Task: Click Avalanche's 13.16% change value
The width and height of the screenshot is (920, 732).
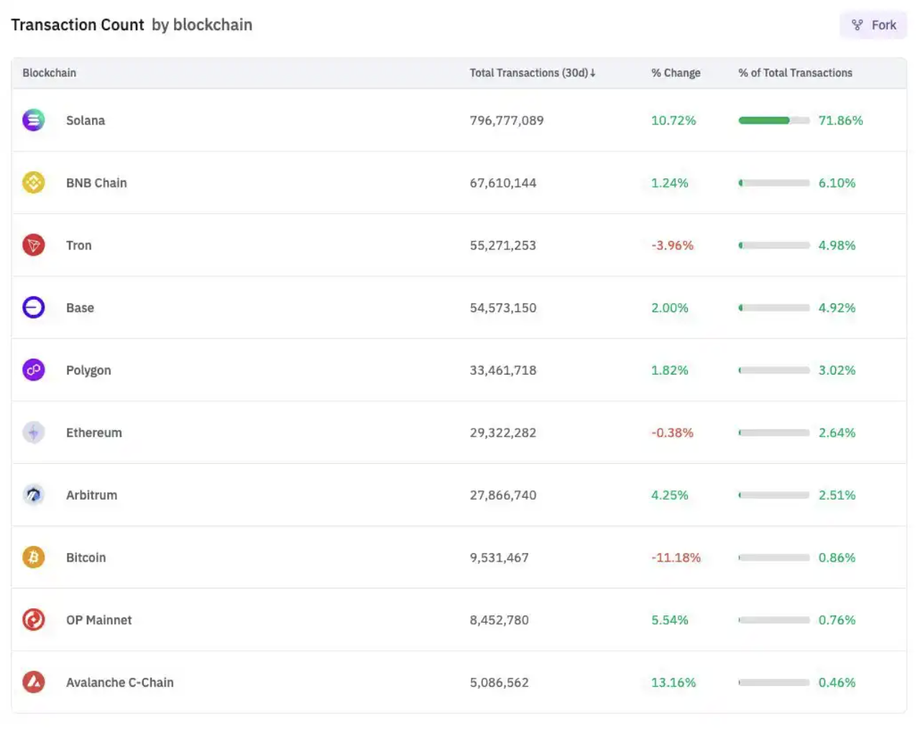Action: pos(673,682)
